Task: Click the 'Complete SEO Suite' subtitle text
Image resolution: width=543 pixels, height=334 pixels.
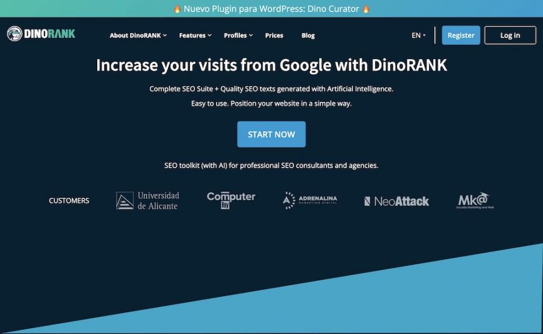Action: pyautogui.click(x=271, y=89)
